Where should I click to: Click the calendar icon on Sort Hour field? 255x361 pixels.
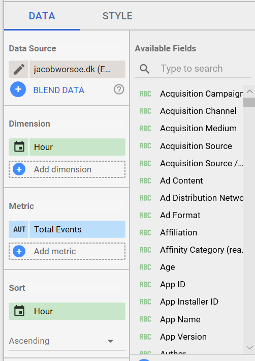coord(19,311)
